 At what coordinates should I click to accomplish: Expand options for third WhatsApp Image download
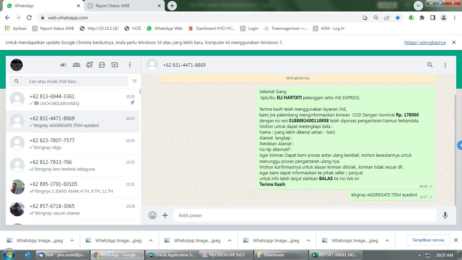230,240
